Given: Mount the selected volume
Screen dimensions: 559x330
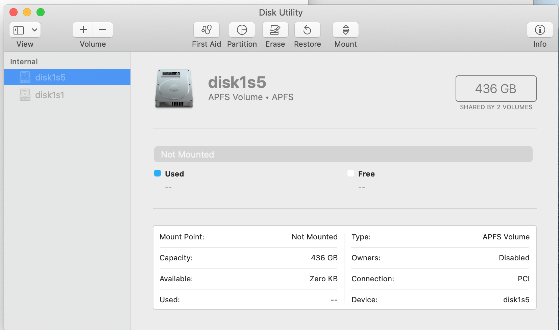Looking at the screenshot, I should [x=345, y=30].
